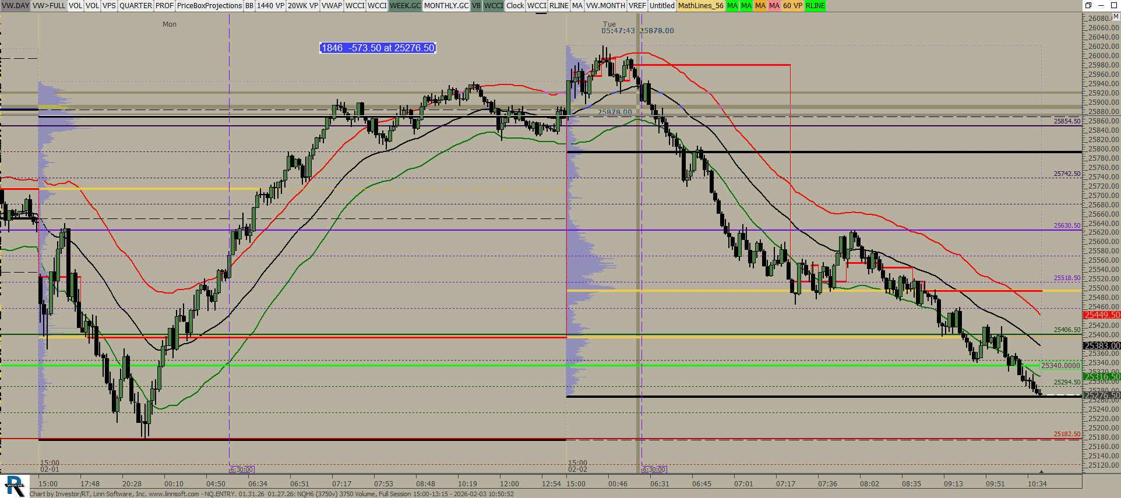Click the red 25449.50 price label
1121x498 pixels.
[x=1101, y=315]
